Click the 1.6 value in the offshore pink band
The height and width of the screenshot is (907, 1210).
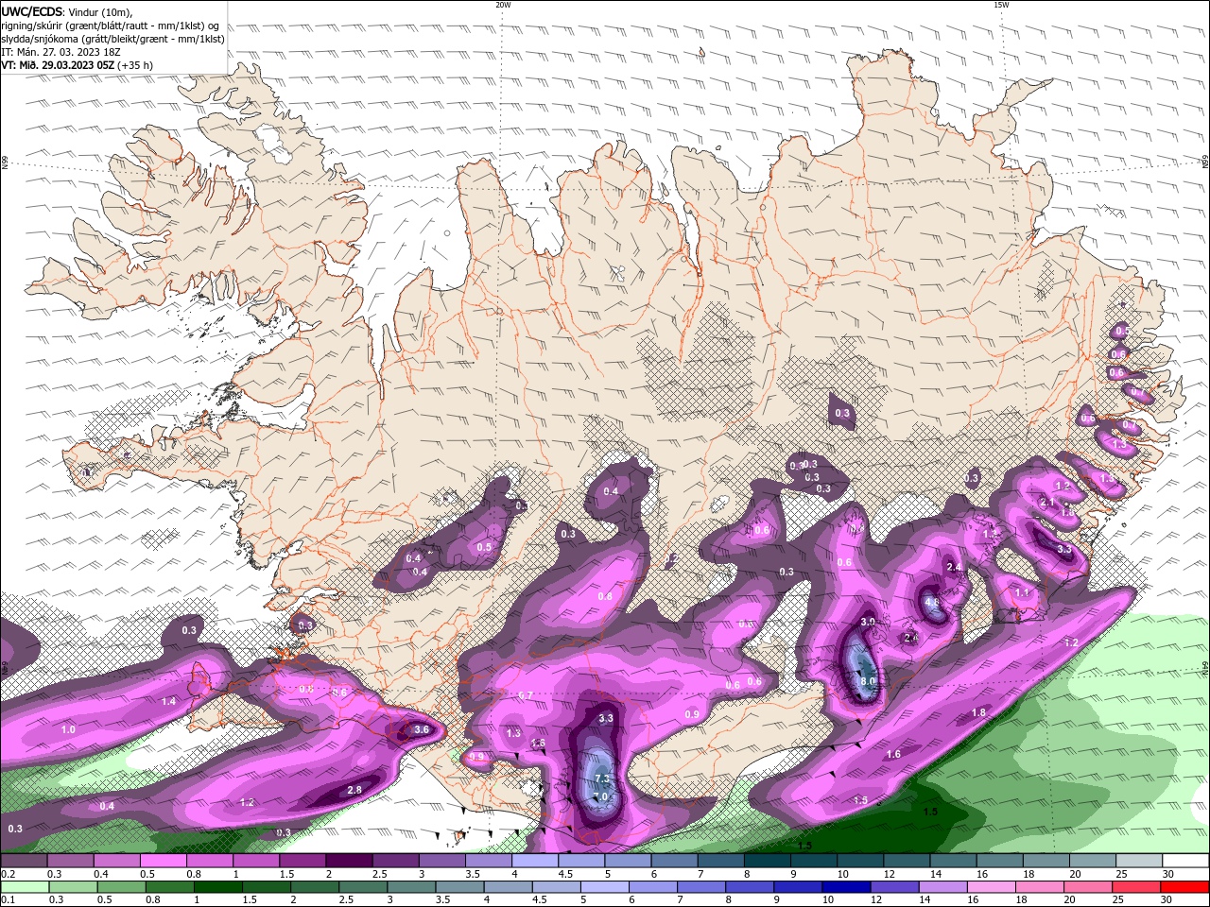(893, 754)
